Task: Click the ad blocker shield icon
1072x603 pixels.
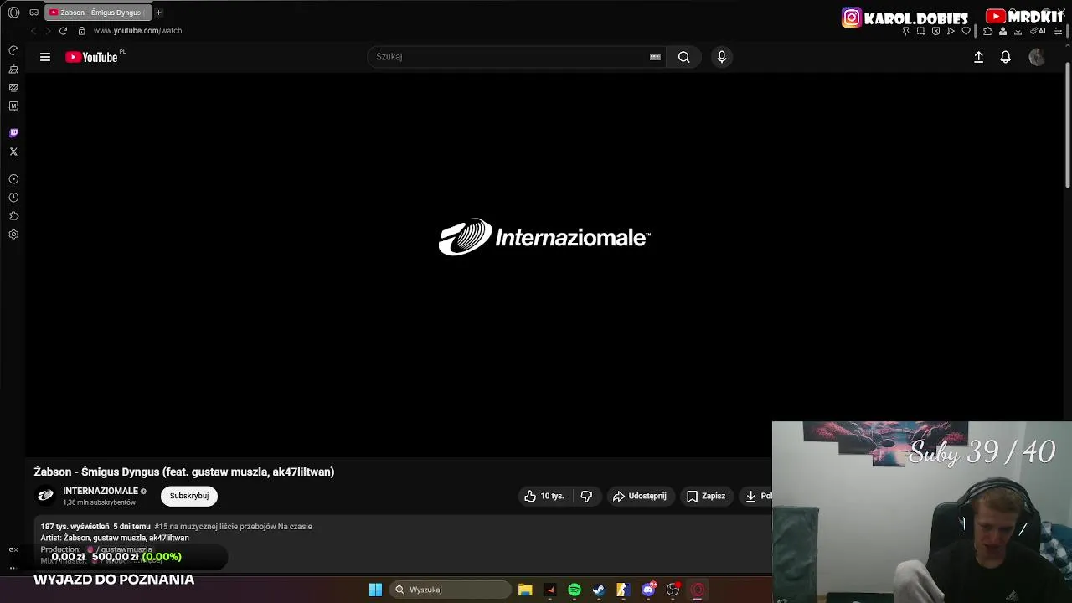Action: tap(935, 31)
